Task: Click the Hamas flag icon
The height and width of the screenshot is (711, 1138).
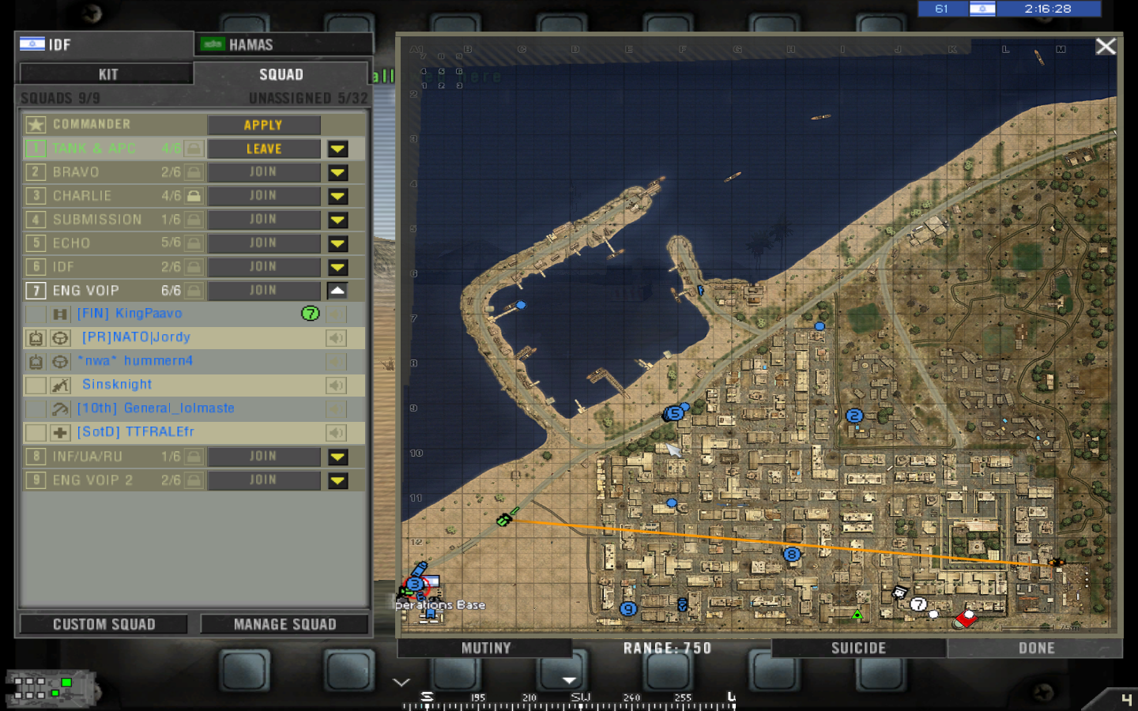Action: pyautogui.click(x=213, y=44)
